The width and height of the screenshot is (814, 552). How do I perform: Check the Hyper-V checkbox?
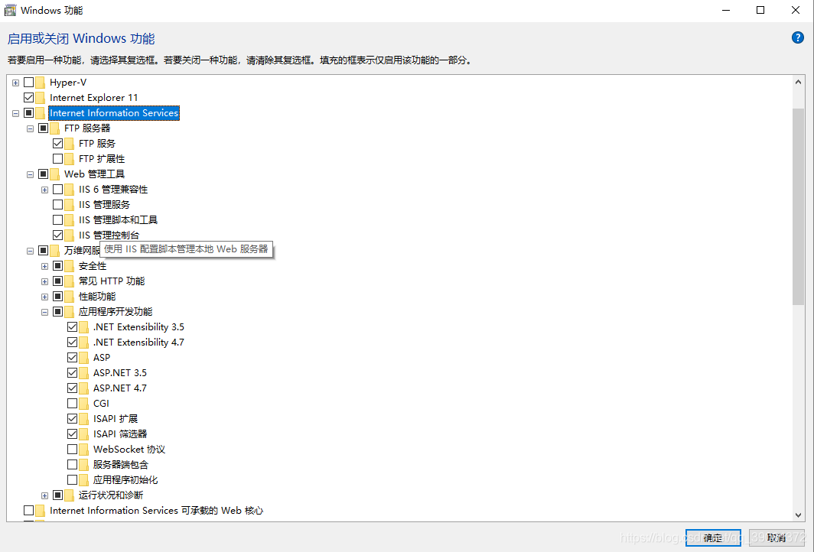pos(28,82)
